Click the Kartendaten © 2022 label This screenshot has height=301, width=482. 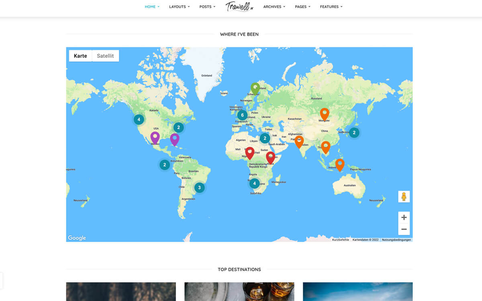[366, 240]
